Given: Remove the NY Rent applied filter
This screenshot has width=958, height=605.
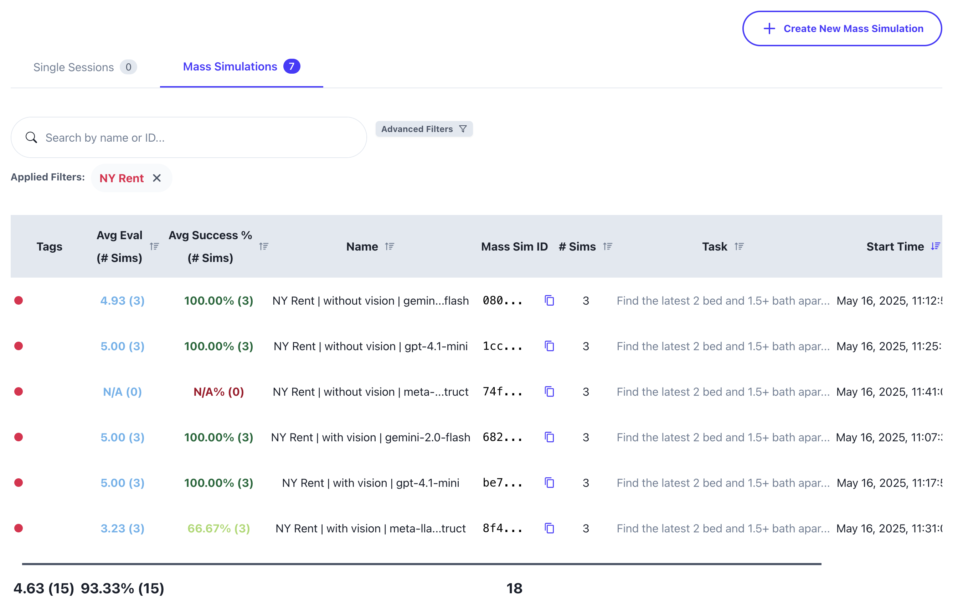Looking at the screenshot, I should (157, 178).
